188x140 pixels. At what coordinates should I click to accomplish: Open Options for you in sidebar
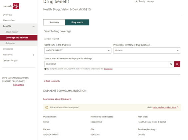pos(10,61)
